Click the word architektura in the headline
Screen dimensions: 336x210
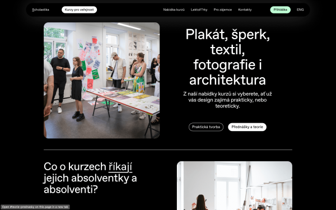pos(227,80)
